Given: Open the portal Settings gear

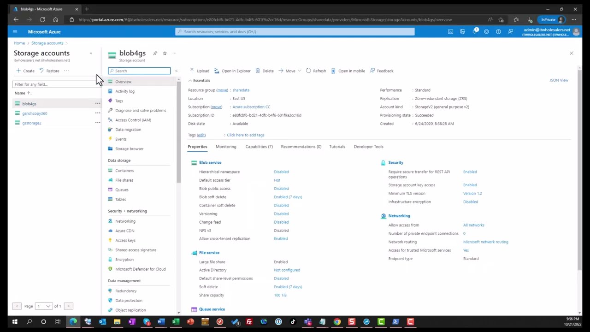Looking at the screenshot, I should click(x=486, y=32).
